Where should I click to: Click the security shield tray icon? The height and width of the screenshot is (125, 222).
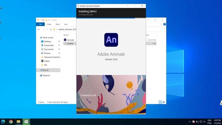coord(194,122)
